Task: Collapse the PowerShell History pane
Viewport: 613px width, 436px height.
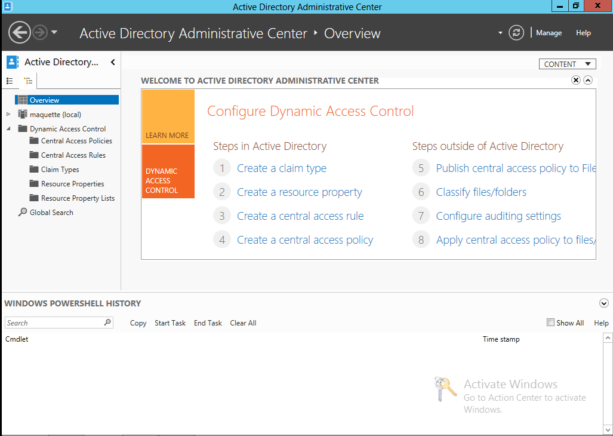Action: (603, 303)
